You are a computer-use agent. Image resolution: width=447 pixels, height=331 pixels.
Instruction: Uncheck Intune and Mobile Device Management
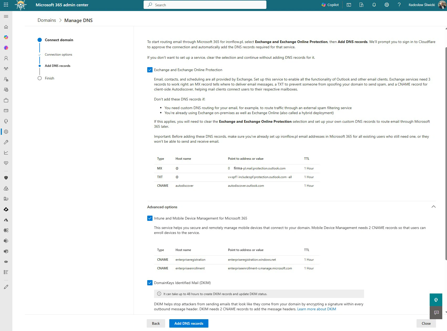150,218
